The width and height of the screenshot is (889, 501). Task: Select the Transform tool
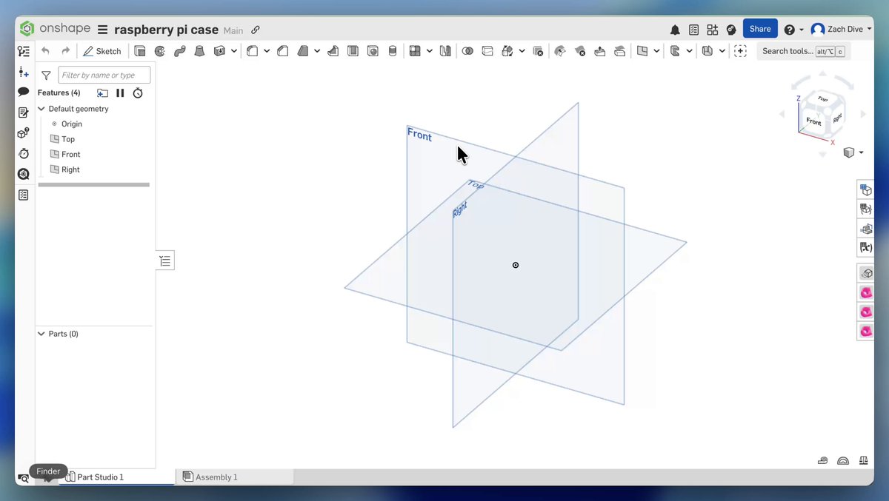pyautogui.click(x=507, y=51)
